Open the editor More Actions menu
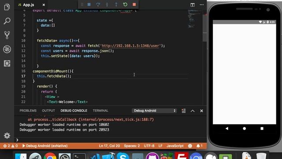Image resolution: width=282 pixels, height=159 pixels. click(x=202, y=5)
